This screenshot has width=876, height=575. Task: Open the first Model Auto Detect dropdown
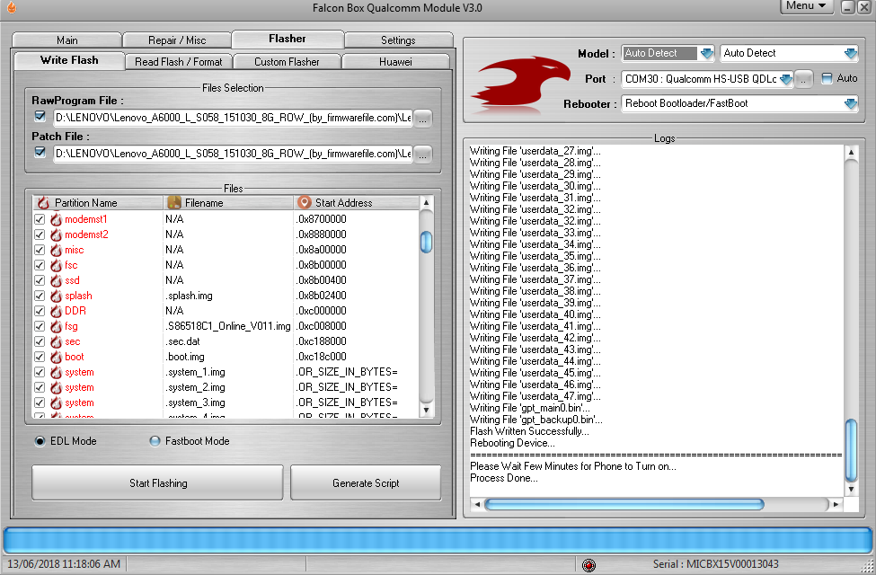(707, 53)
